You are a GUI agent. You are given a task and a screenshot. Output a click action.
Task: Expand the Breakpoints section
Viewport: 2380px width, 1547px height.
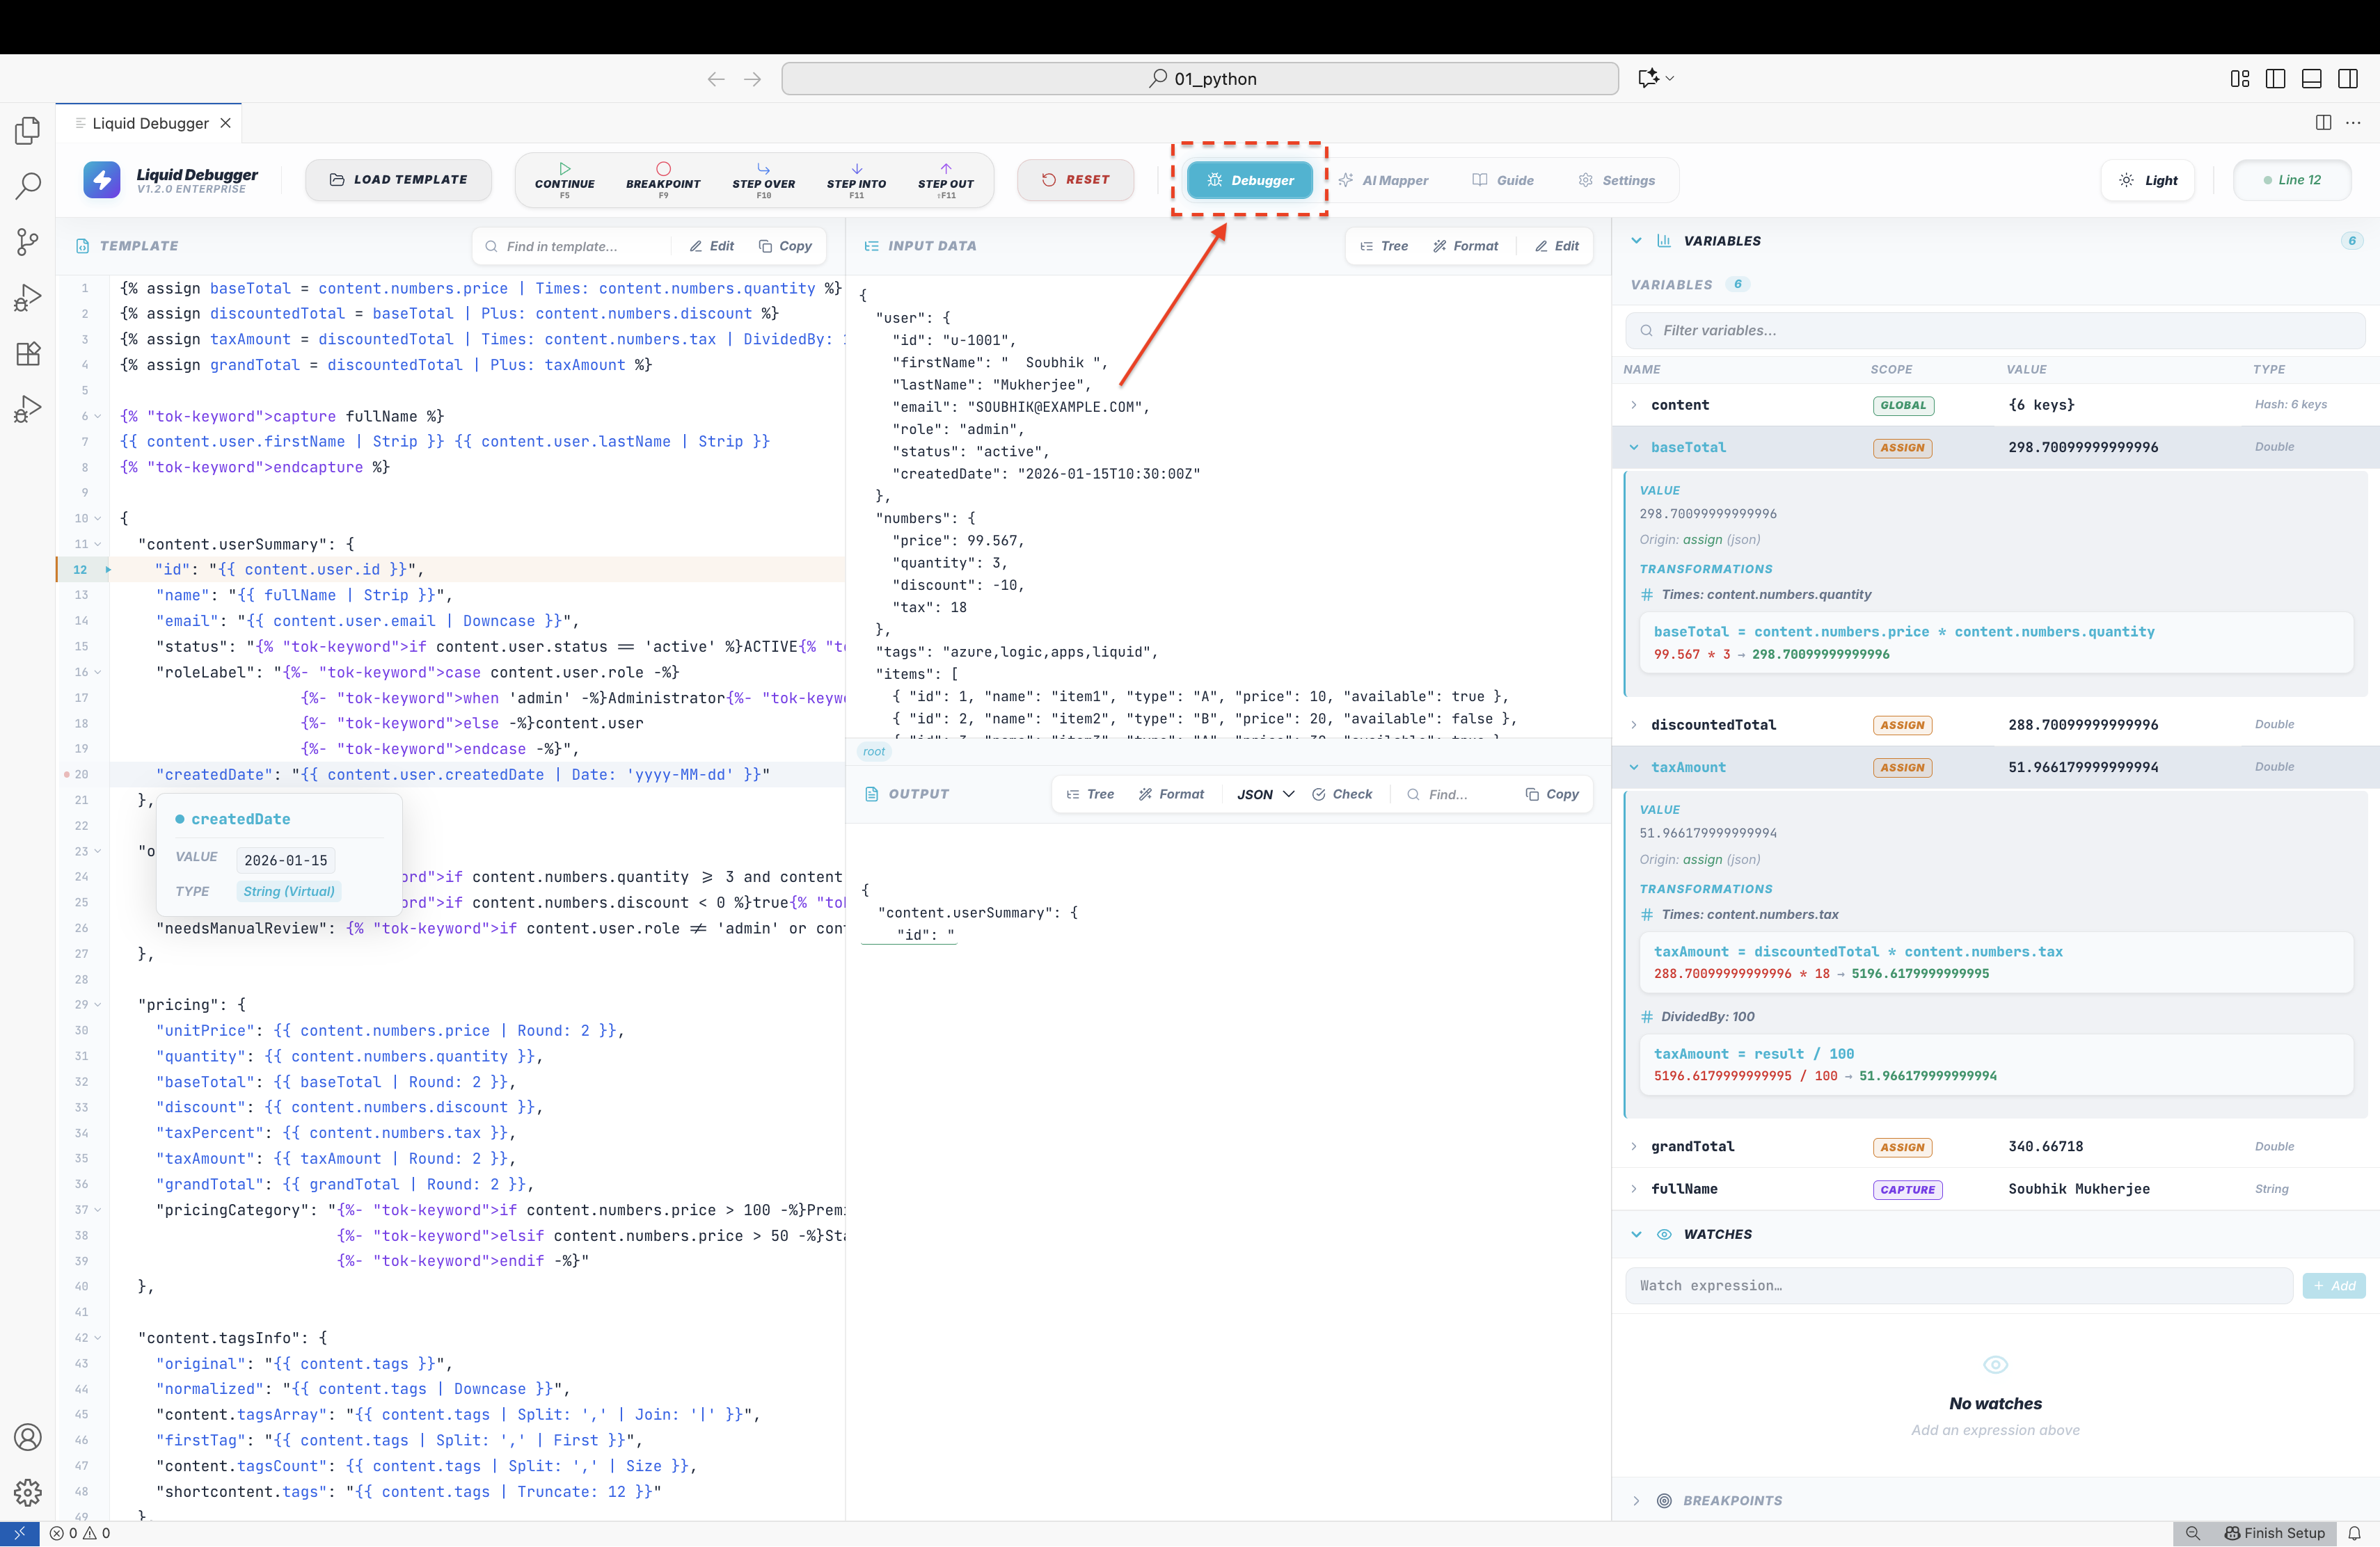tap(1636, 1501)
